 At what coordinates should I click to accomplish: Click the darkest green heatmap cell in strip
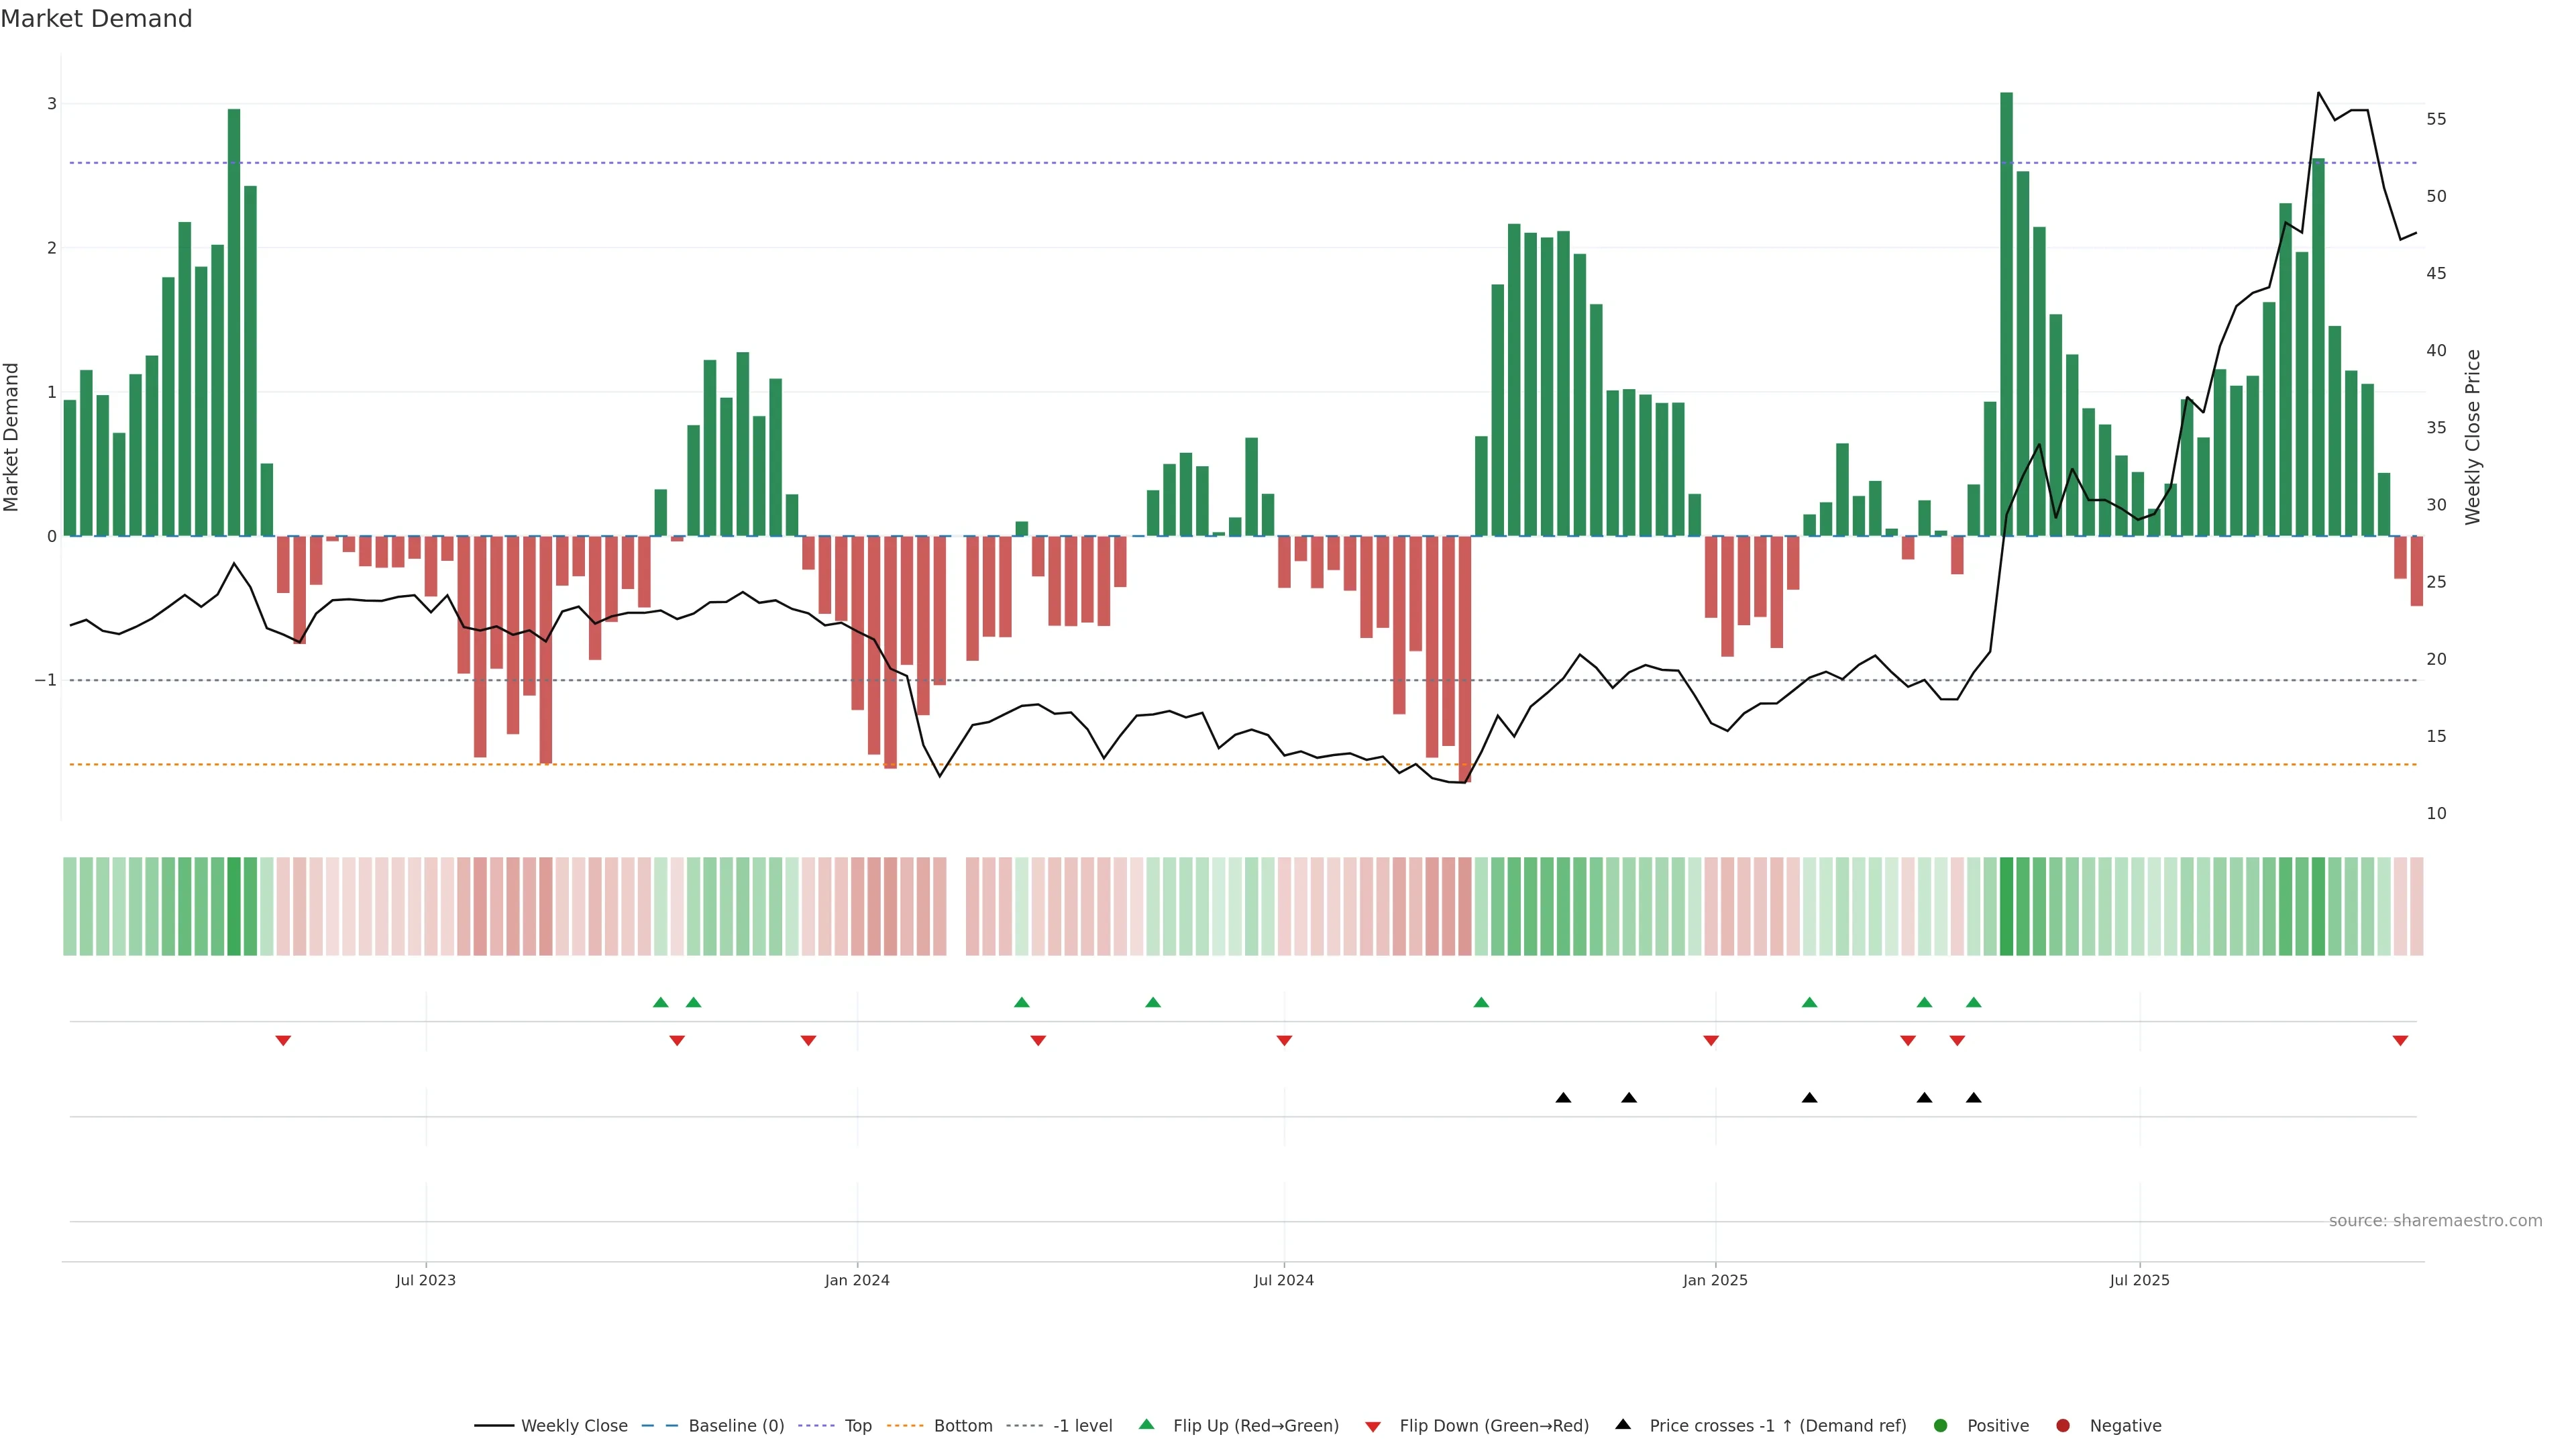[2006, 906]
